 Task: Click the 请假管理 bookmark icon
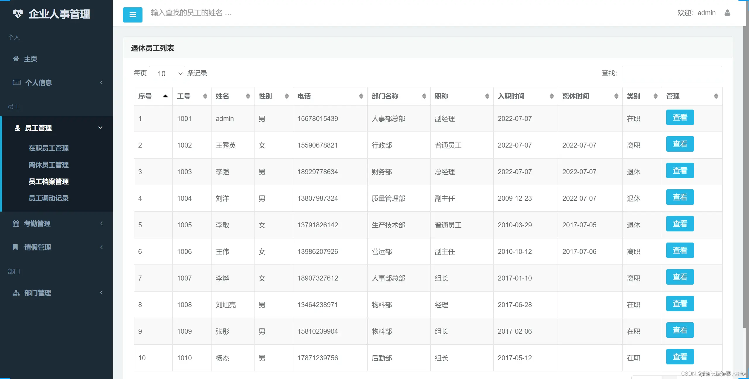click(x=16, y=247)
